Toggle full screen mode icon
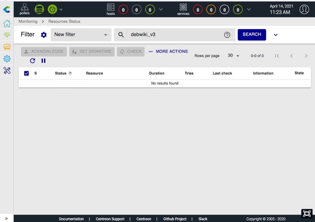 point(307,213)
